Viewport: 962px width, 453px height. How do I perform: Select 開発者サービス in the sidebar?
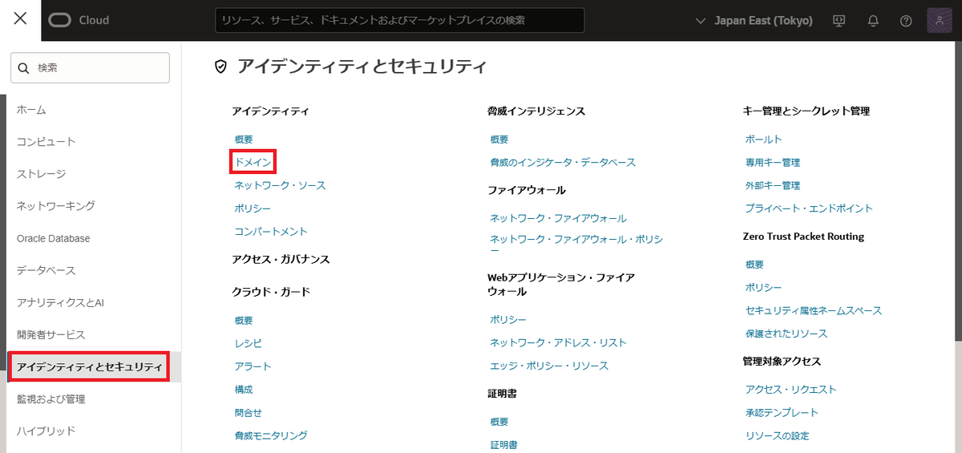point(51,334)
